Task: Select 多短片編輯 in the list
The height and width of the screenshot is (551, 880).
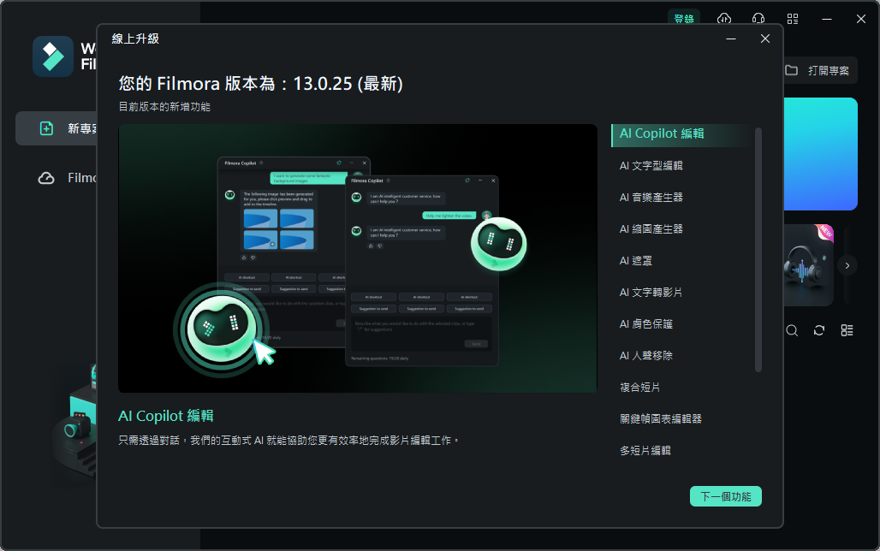Action: (645, 451)
